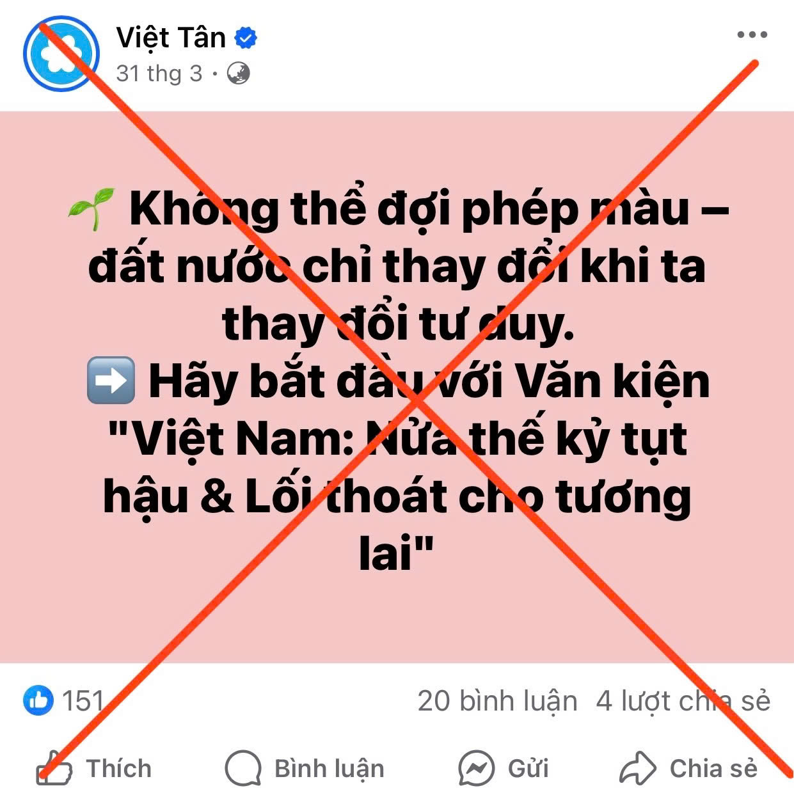
Task: Click the Gửi button label
Action: point(528,768)
